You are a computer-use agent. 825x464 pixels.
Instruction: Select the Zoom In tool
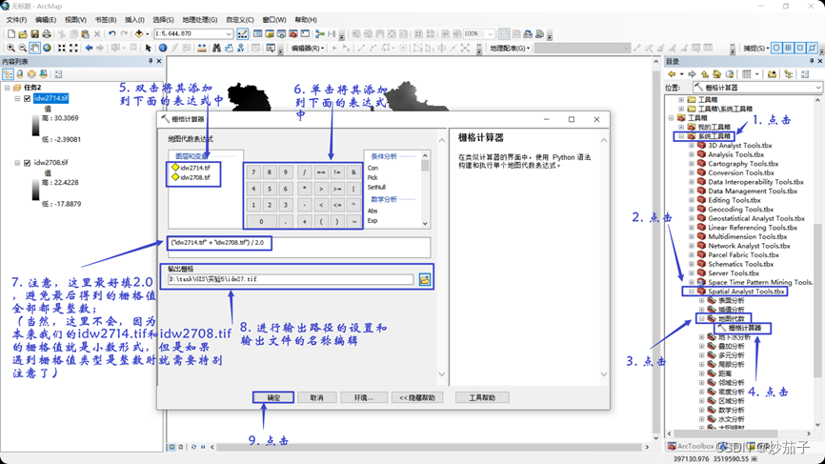point(10,48)
